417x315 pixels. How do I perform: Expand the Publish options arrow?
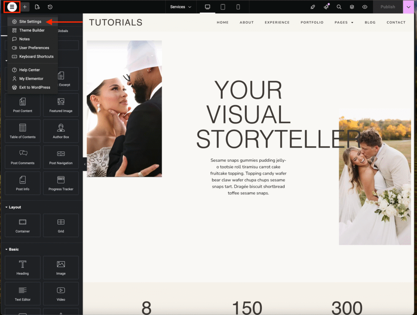pyautogui.click(x=408, y=7)
